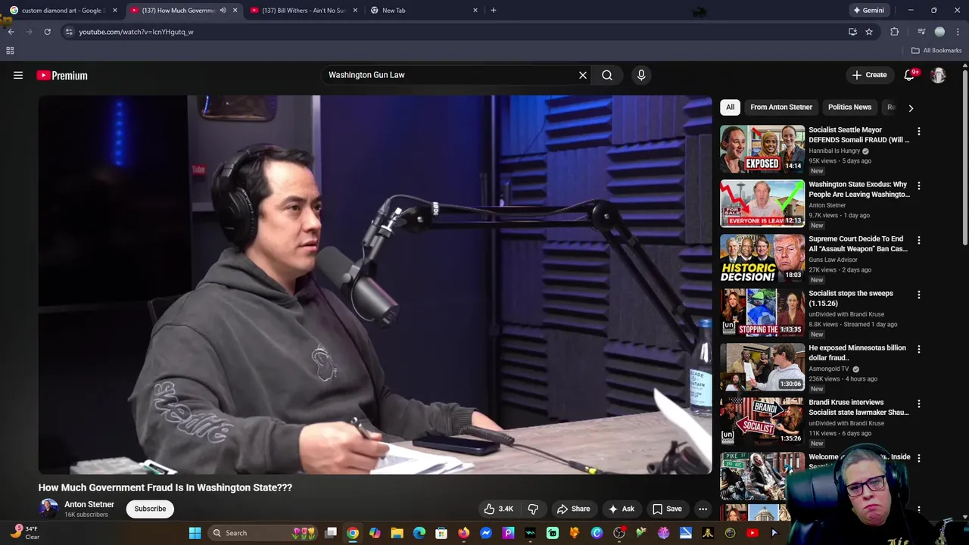
Task: Open the notifications bell
Action: point(910,75)
